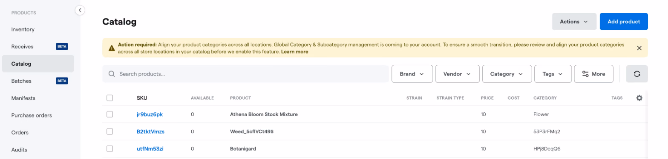Click the COST column header
The width and height of the screenshot is (668, 159).
(514, 98)
